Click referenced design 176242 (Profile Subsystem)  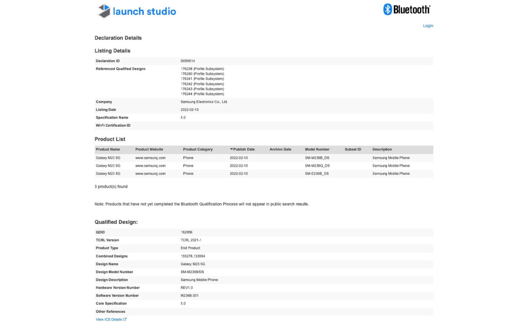coord(202,84)
